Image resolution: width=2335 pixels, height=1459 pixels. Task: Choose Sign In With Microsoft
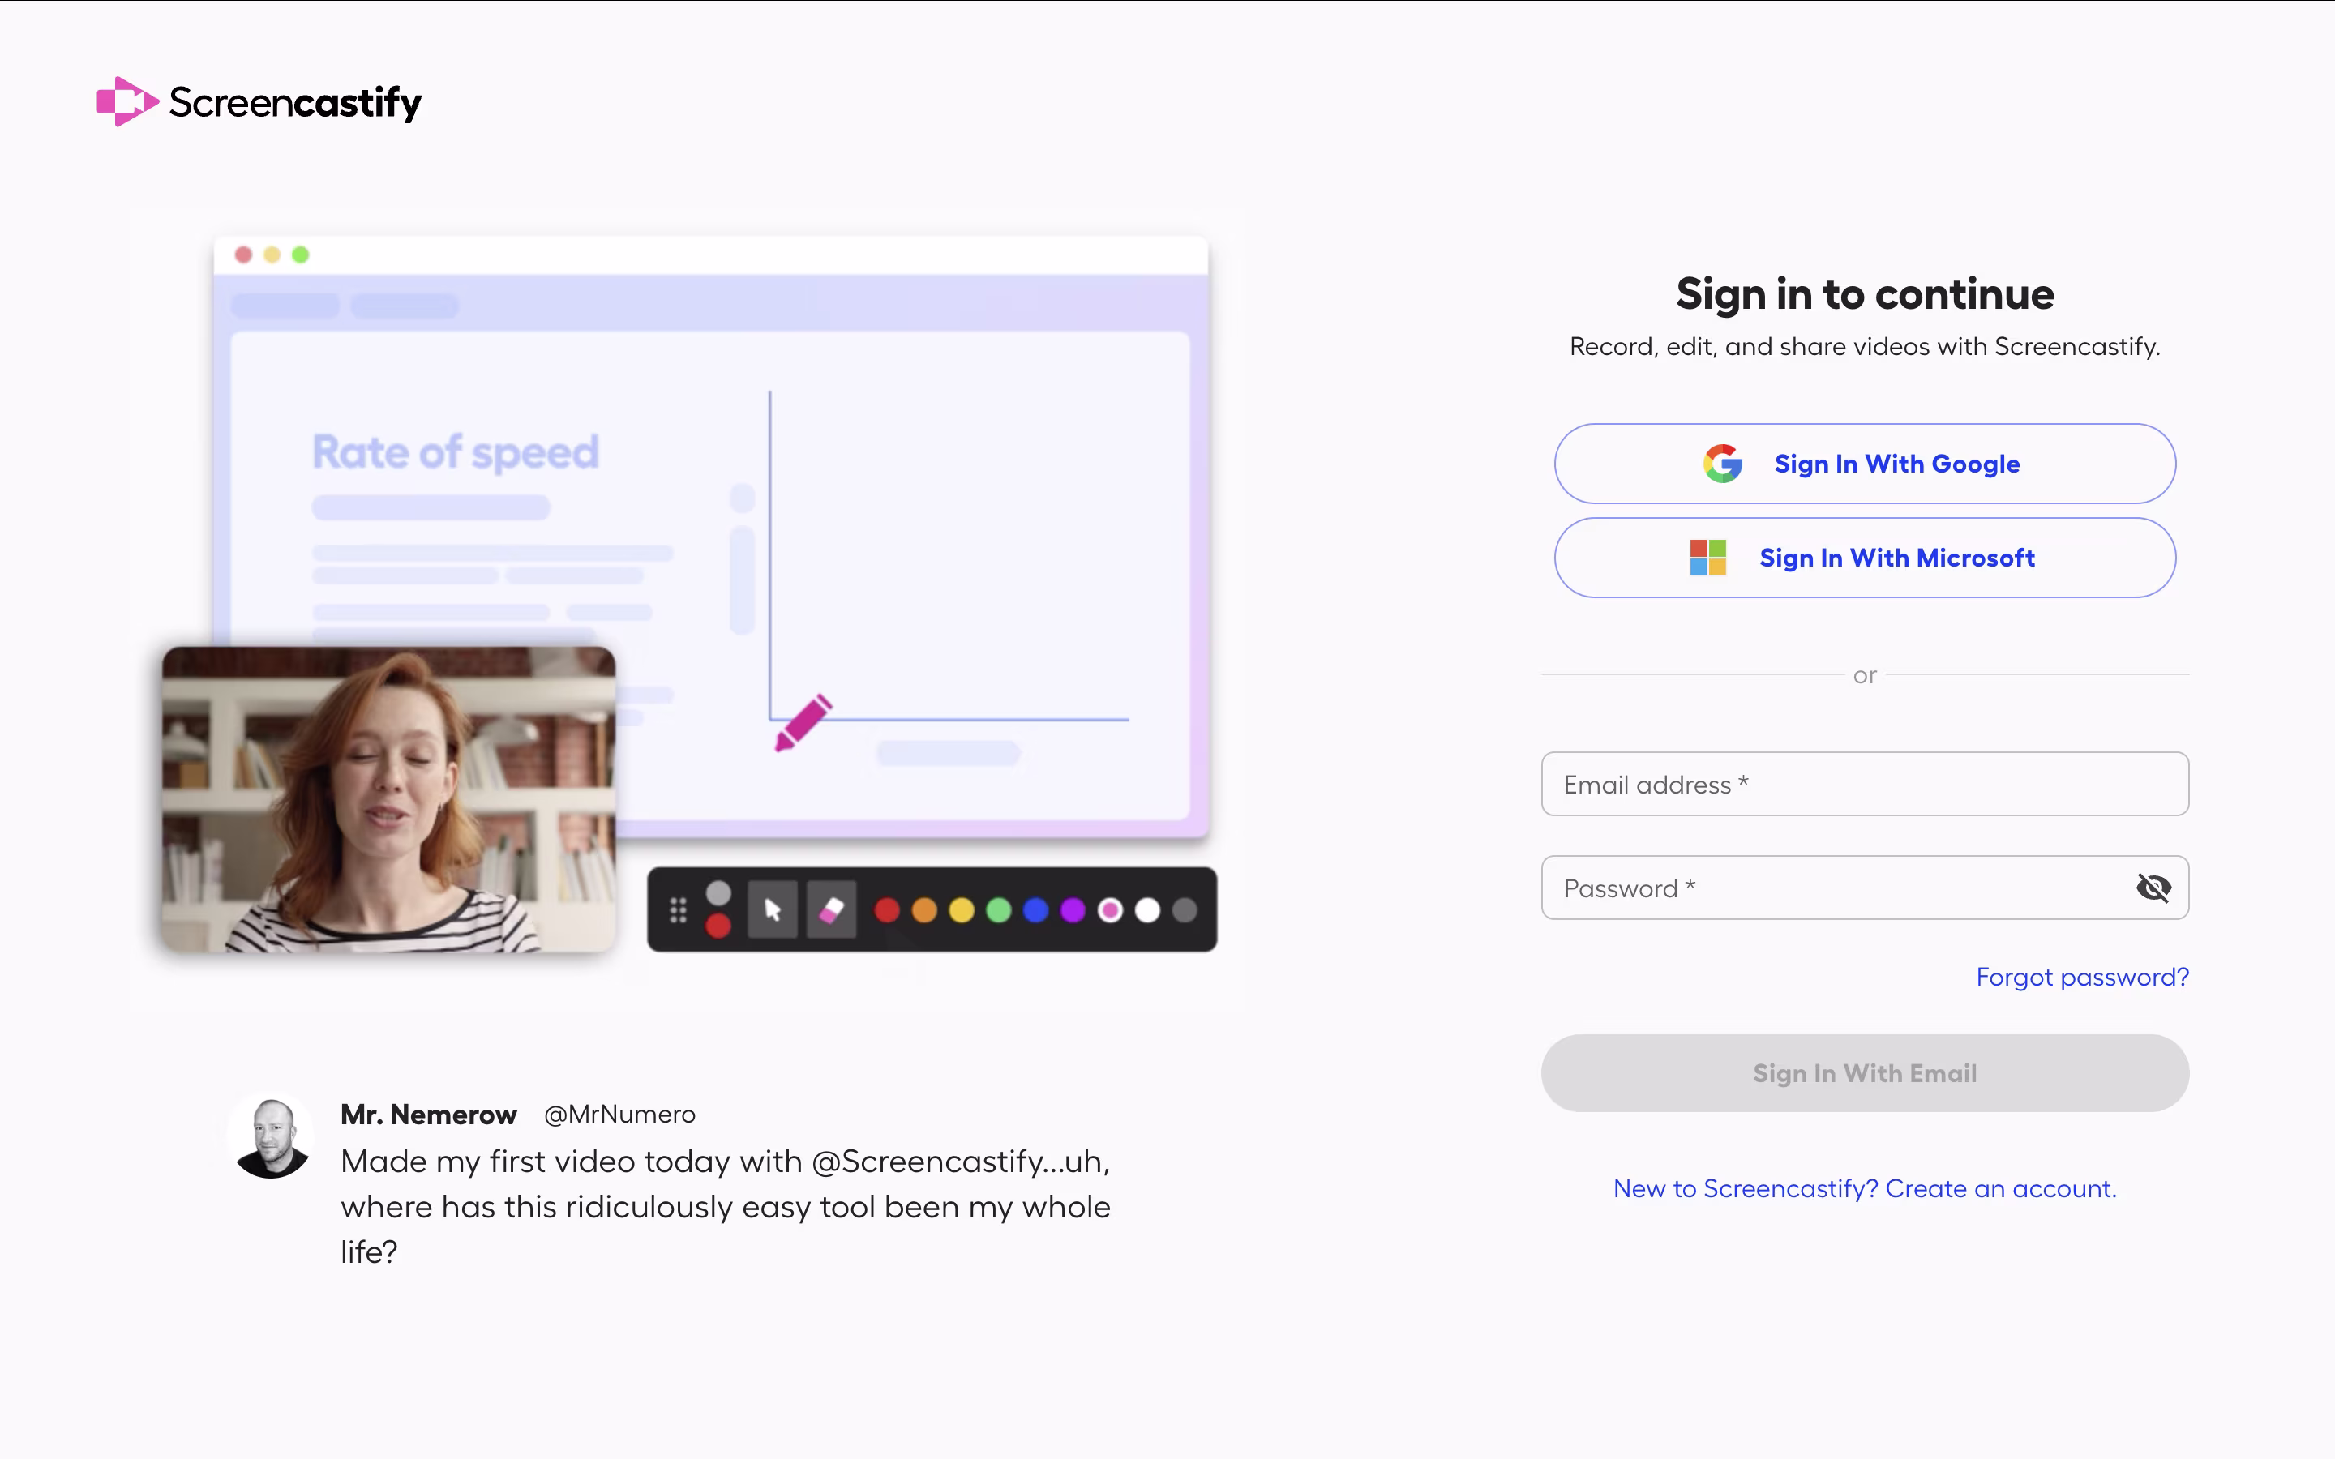coord(1864,558)
